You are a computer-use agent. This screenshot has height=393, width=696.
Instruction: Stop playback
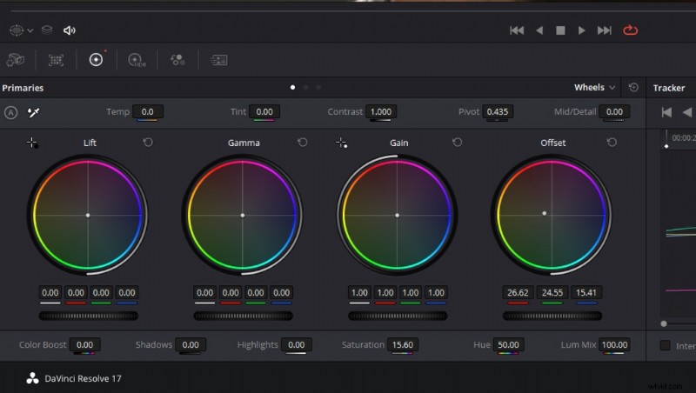pos(560,30)
